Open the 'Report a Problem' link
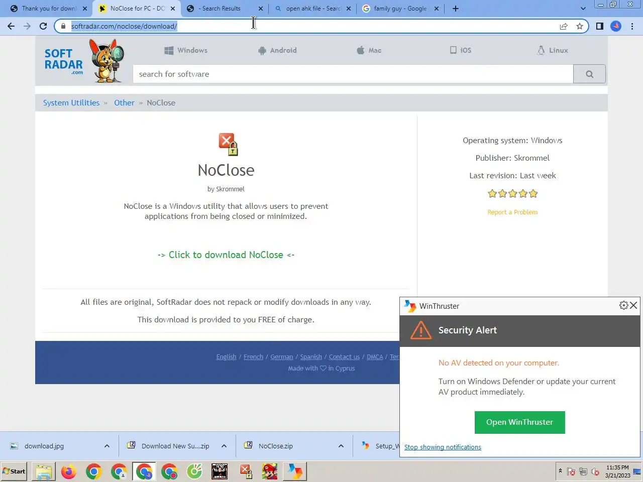The image size is (643, 482). pyautogui.click(x=512, y=212)
